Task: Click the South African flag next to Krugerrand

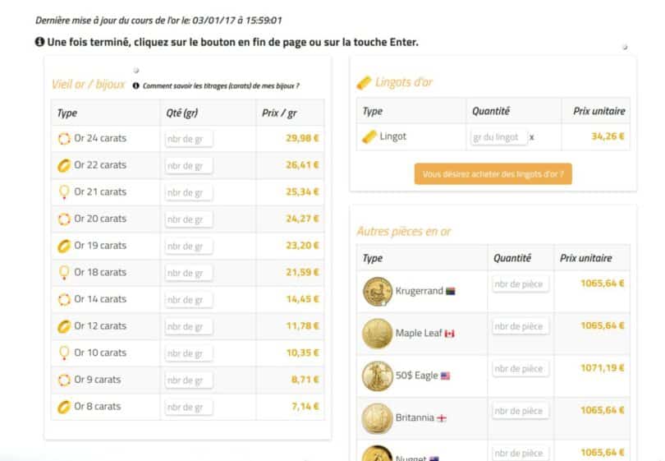Action: [451, 291]
